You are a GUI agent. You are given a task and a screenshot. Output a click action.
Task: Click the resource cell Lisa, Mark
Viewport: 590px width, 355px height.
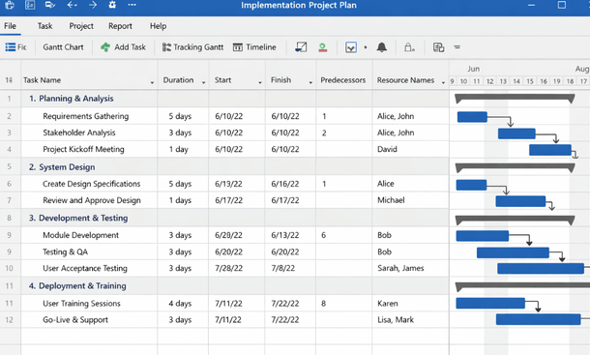click(410, 319)
